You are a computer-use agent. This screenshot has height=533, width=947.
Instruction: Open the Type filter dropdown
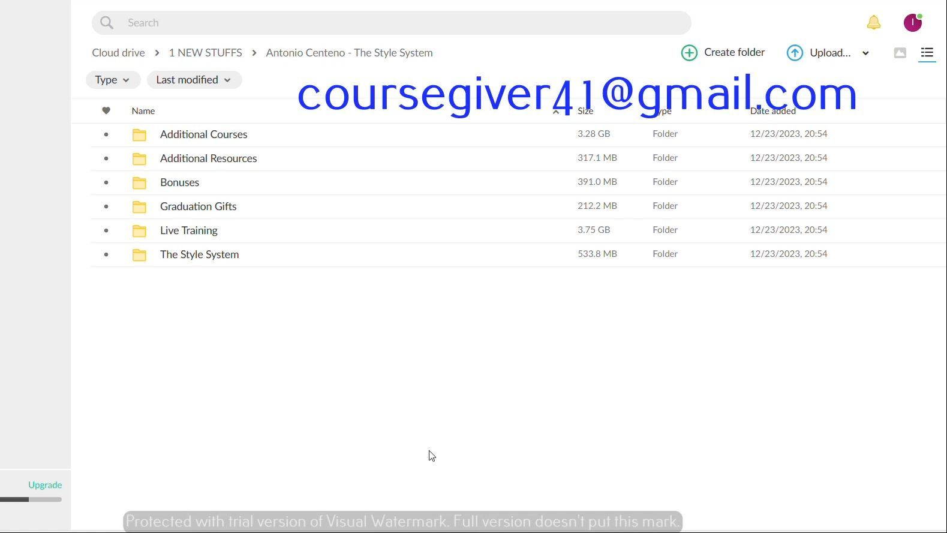point(113,80)
